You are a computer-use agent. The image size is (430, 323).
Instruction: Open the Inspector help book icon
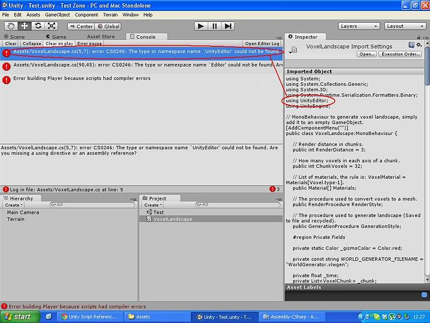pyautogui.click(x=411, y=45)
